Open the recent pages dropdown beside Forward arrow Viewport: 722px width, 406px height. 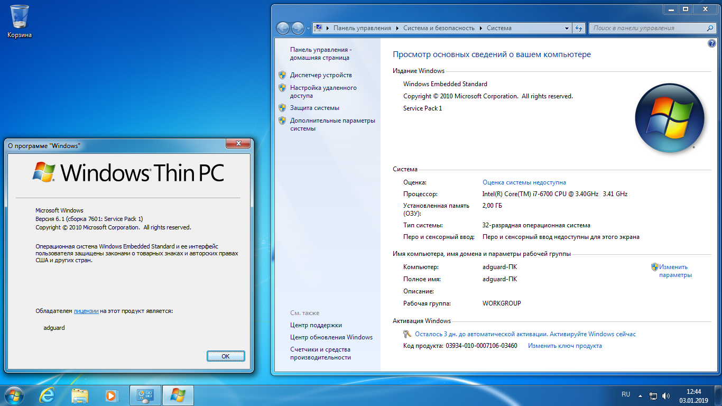click(x=308, y=28)
